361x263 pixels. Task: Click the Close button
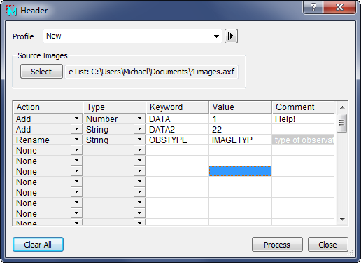click(327, 245)
